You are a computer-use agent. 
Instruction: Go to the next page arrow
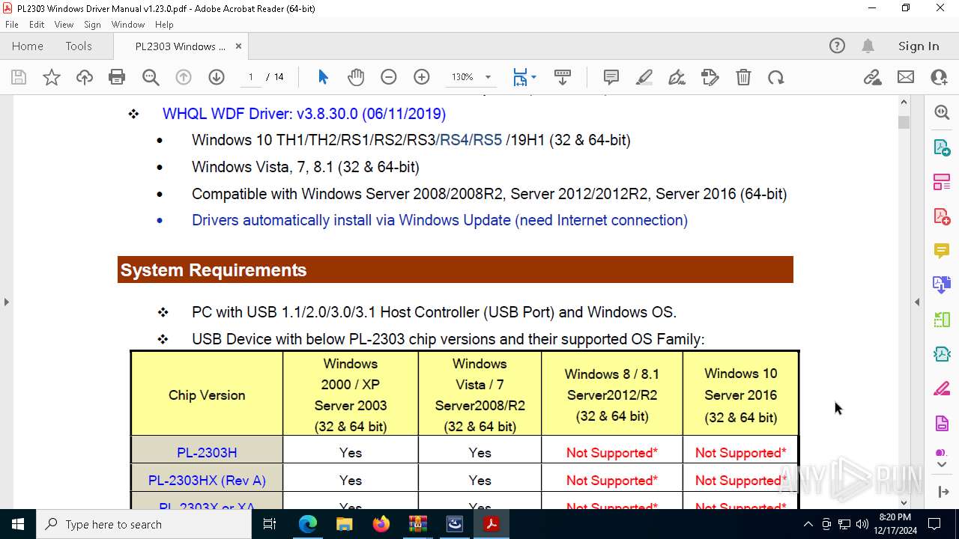[217, 77]
